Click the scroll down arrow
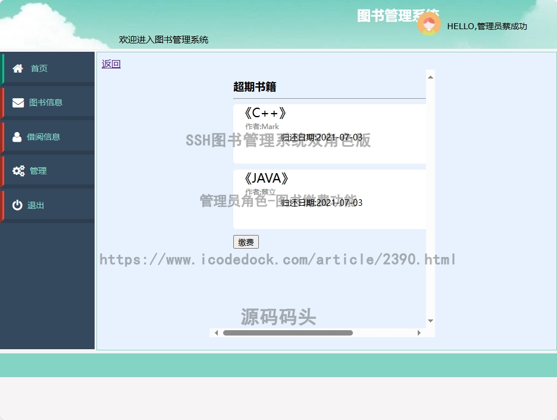Image resolution: width=557 pixels, height=420 pixels. pyautogui.click(x=430, y=321)
